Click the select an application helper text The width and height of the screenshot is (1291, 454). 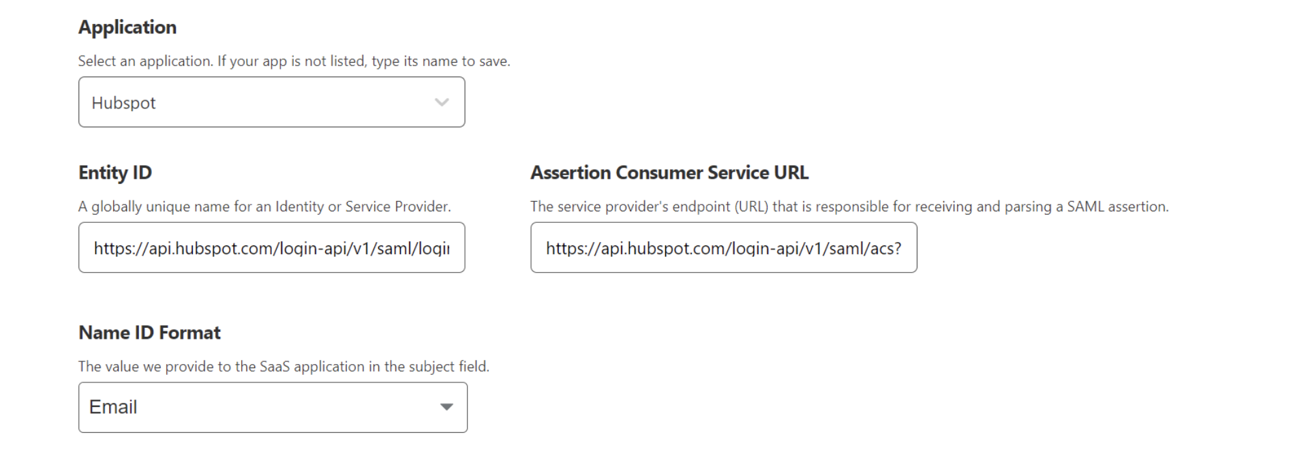point(294,61)
